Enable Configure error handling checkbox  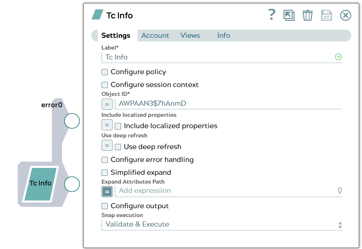pos(105,160)
